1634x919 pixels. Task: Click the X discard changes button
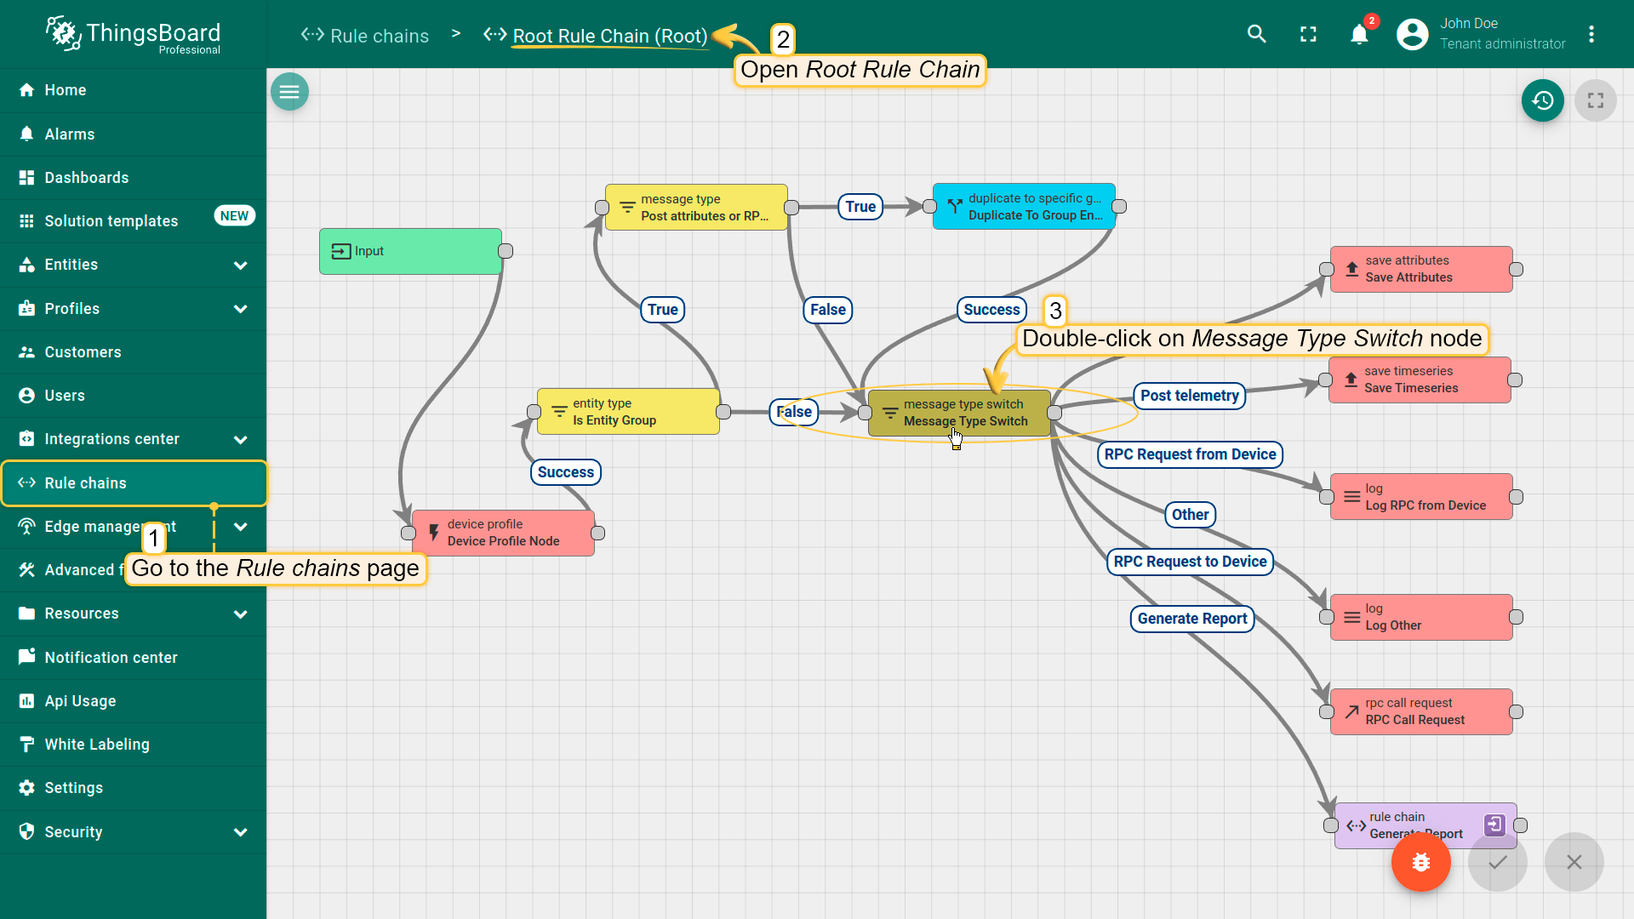pyautogui.click(x=1574, y=862)
